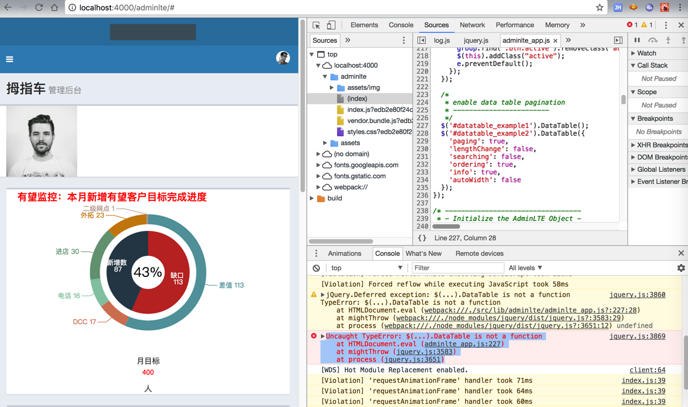Switch to the Network tab
The width and height of the screenshot is (688, 407).
(x=472, y=25)
